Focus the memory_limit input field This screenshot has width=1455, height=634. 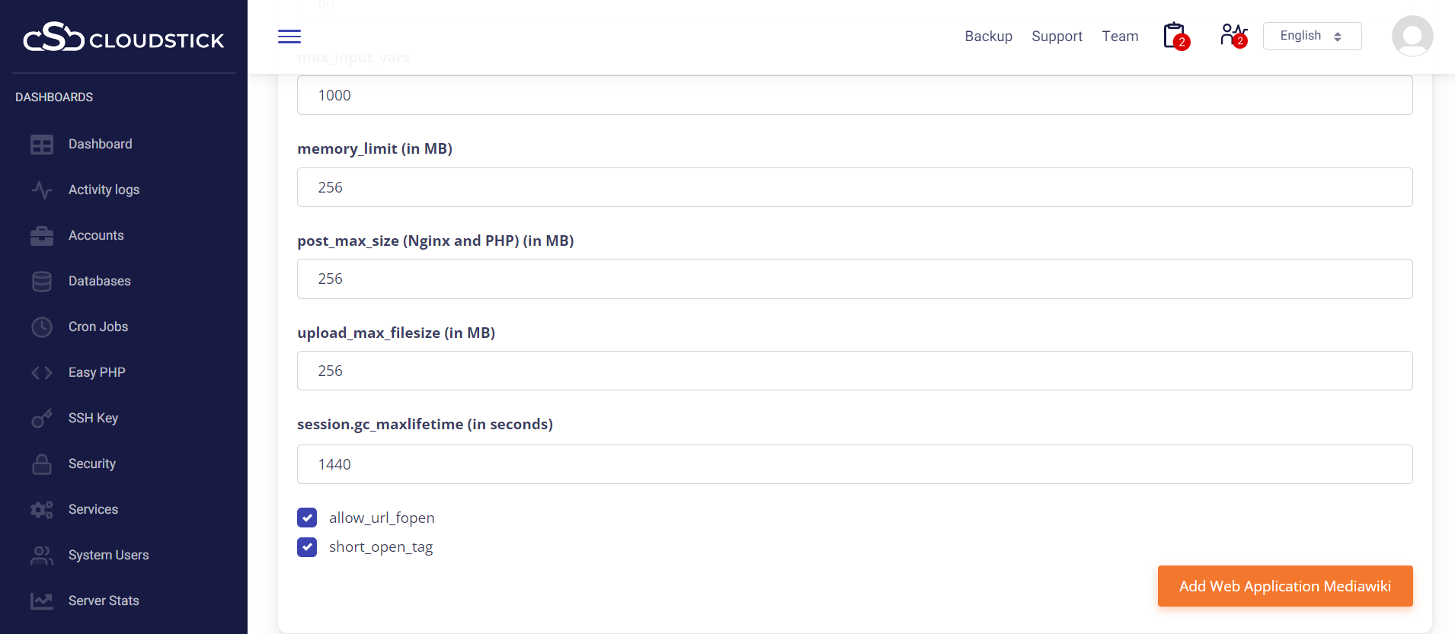tap(854, 187)
